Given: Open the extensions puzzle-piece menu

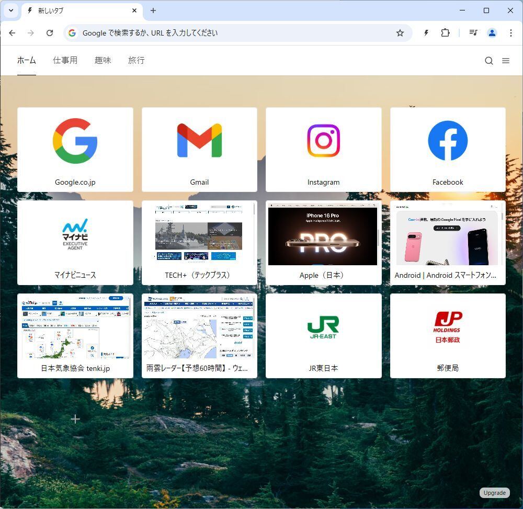Looking at the screenshot, I should [445, 32].
